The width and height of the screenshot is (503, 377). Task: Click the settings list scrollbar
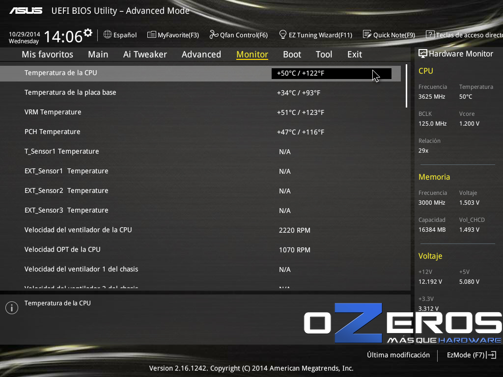point(406,86)
